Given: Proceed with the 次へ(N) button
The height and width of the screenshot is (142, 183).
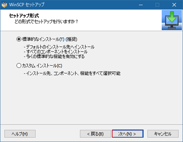Looking at the screenshot, I should (x=127, y=134).
